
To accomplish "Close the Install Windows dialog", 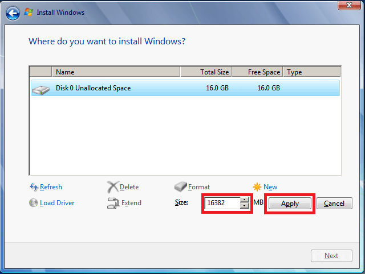I will pyautogui.click(x=349, y=5).
